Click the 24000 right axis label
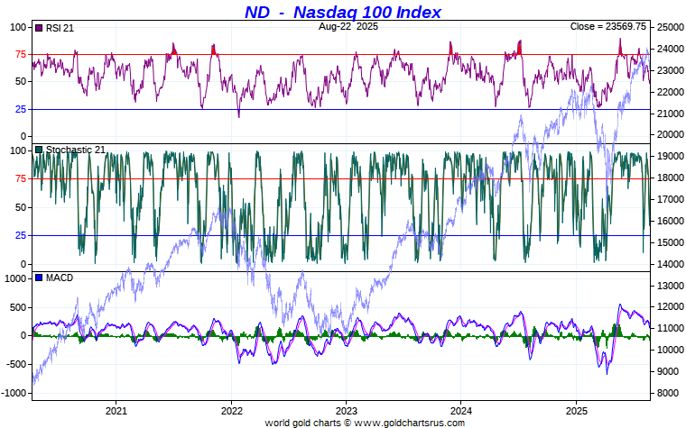686x428 pixels. pyautogui.click(x=671, y=49)
